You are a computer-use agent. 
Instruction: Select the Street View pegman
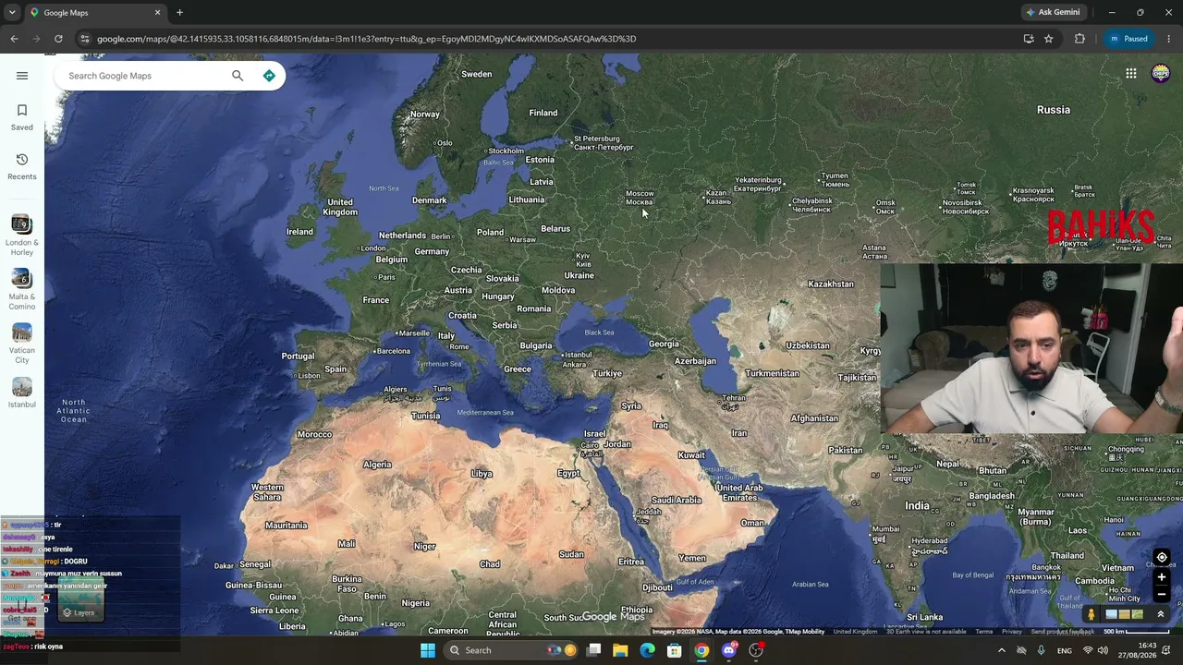1092,614
